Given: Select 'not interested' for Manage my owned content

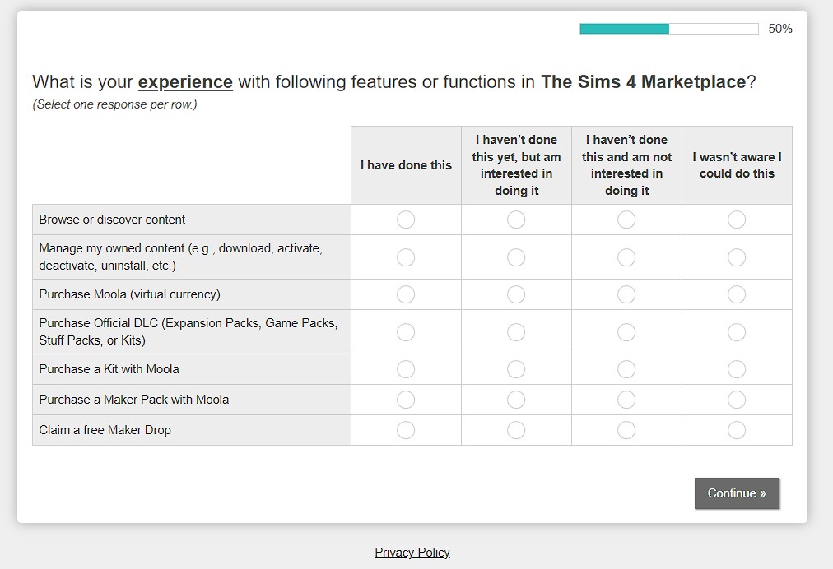Looking at the screenshot, I should [x=626, y=257].
